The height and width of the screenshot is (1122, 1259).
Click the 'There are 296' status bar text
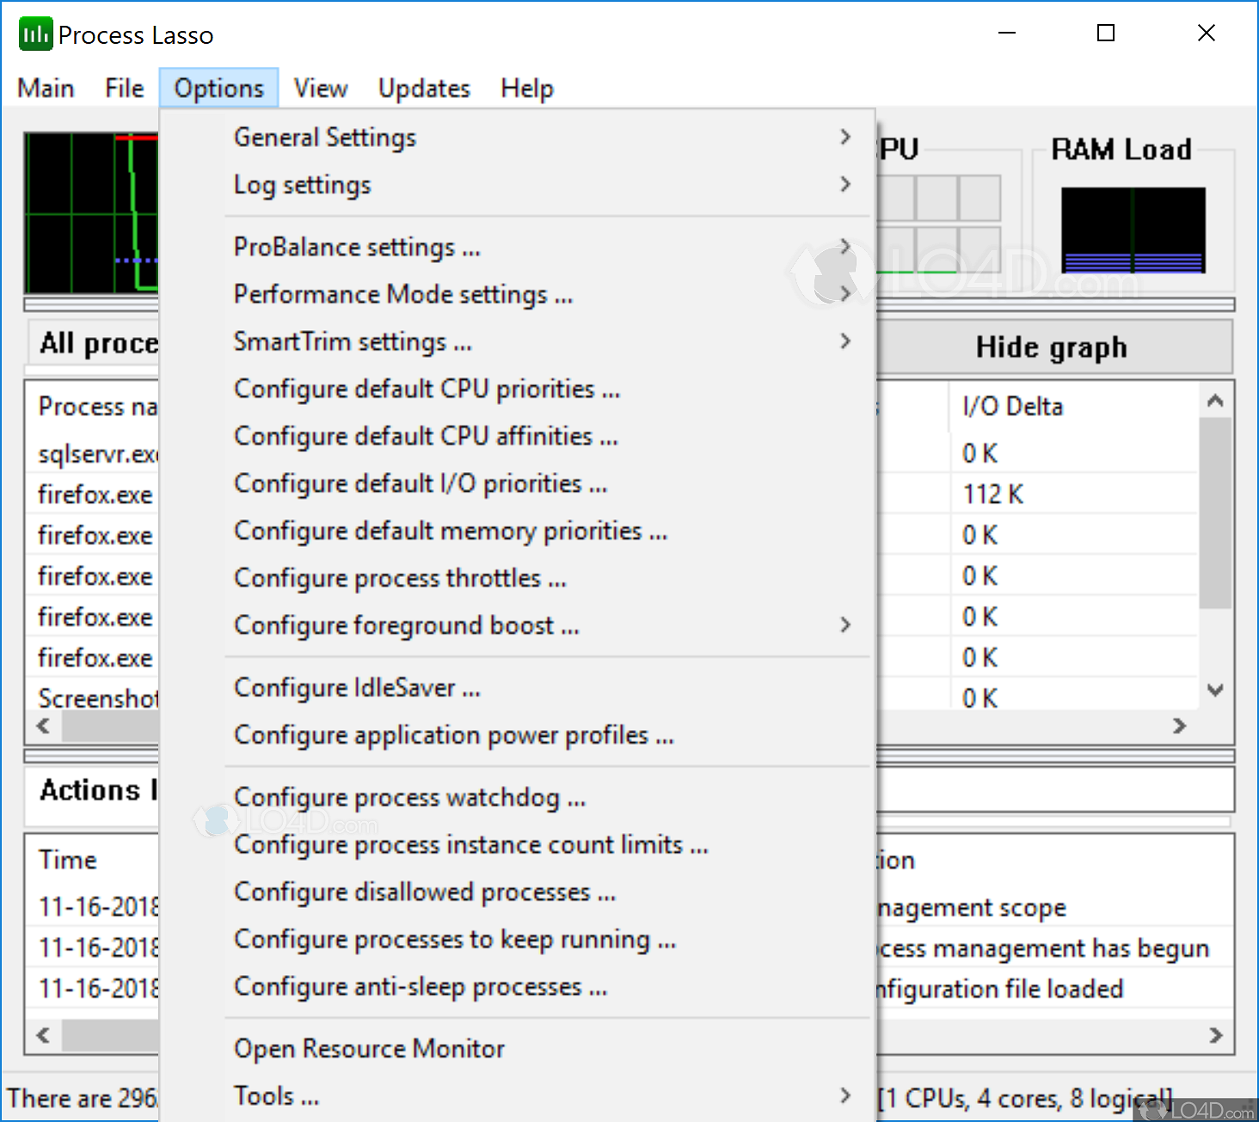click(83, 1099)
